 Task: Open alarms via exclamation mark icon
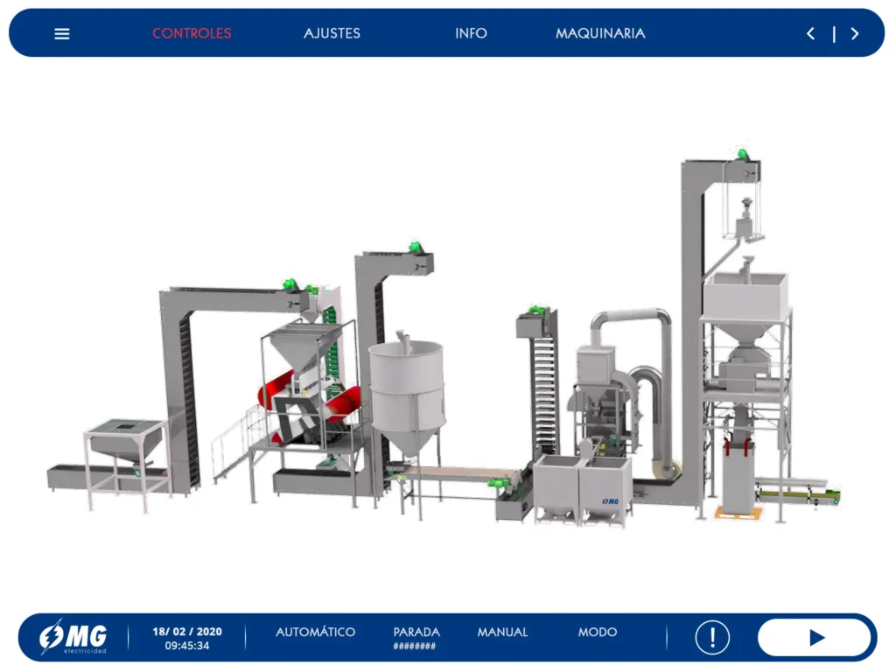[x=712, y=637]
